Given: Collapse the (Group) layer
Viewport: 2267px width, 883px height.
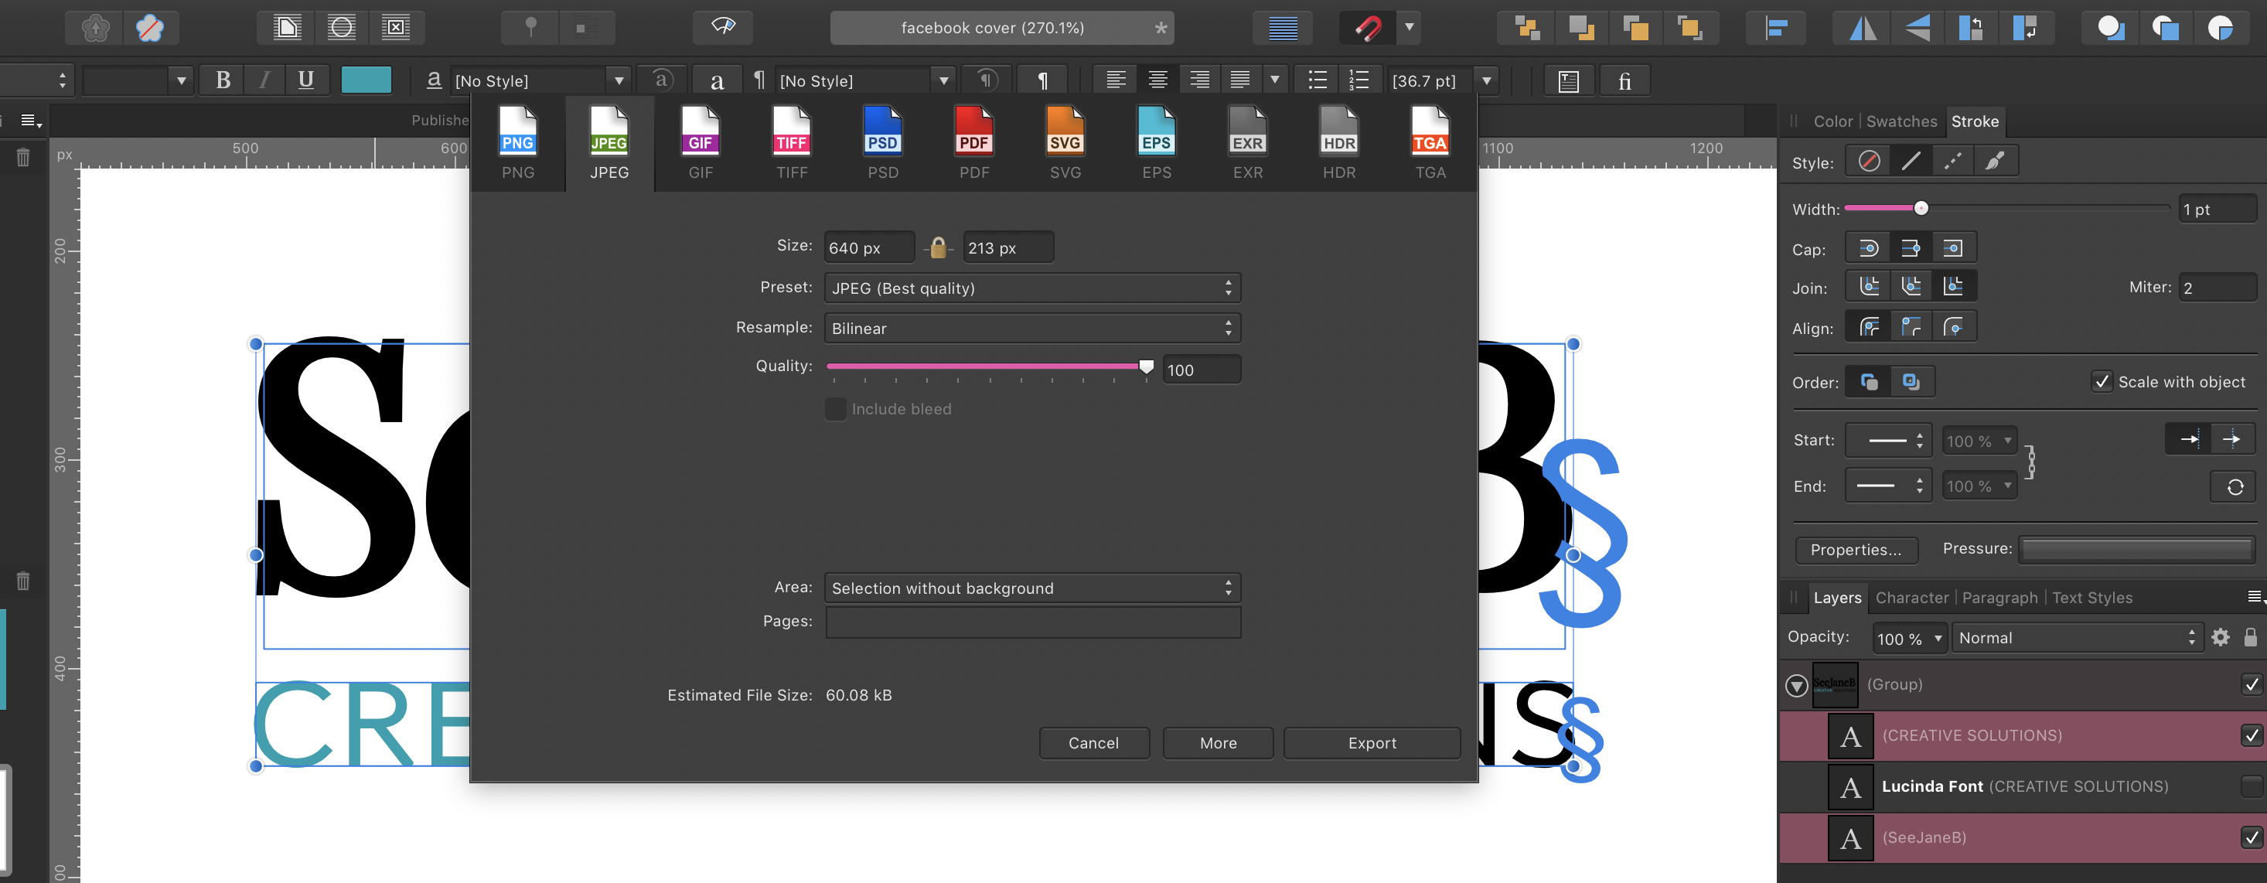Looking at the screenshot, I should pyautogui.click(x=1796, y=686).
